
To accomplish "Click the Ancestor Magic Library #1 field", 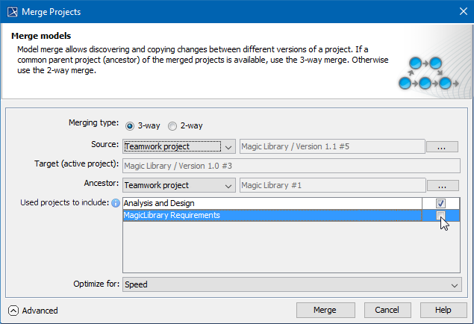I will point(331,185).
